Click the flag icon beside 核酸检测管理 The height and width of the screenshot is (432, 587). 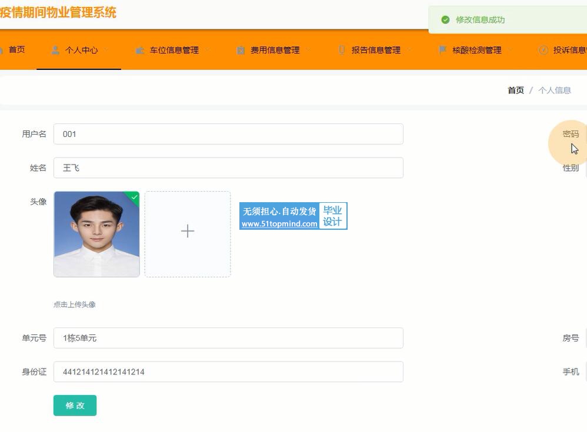click(442, 50)
